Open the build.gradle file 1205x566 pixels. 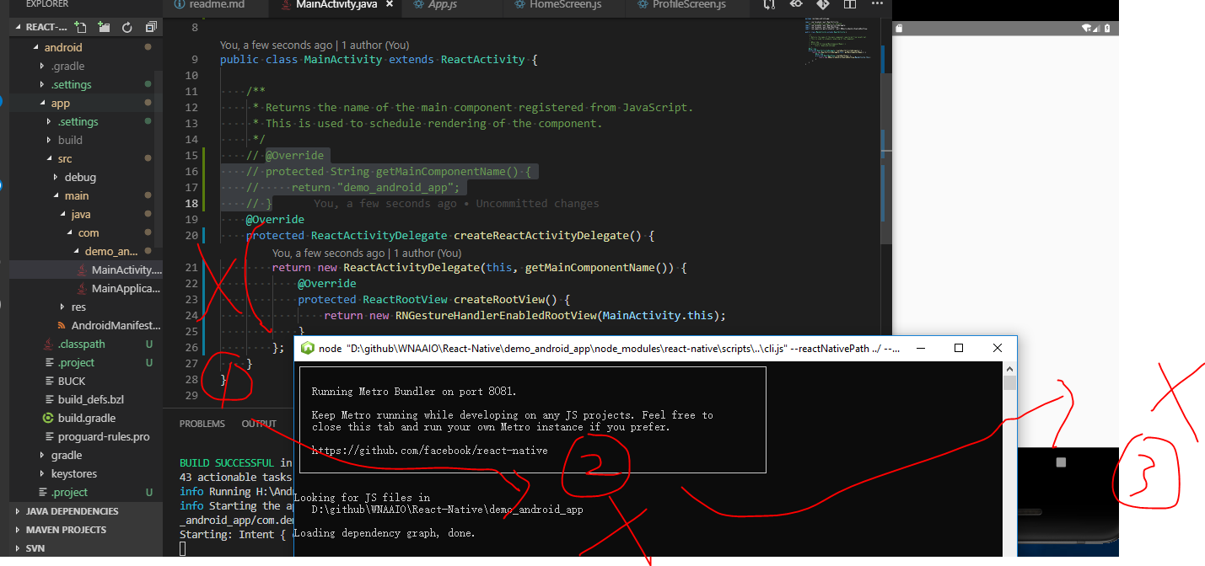tap(86, 418)
